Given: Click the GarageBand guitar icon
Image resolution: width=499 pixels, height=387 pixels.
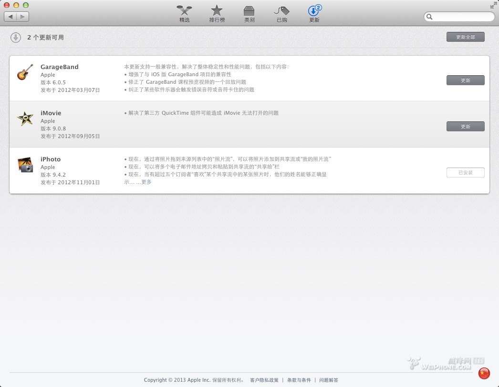Looking at the screenshot, I should pyautogui.click(x=25, y=72).
